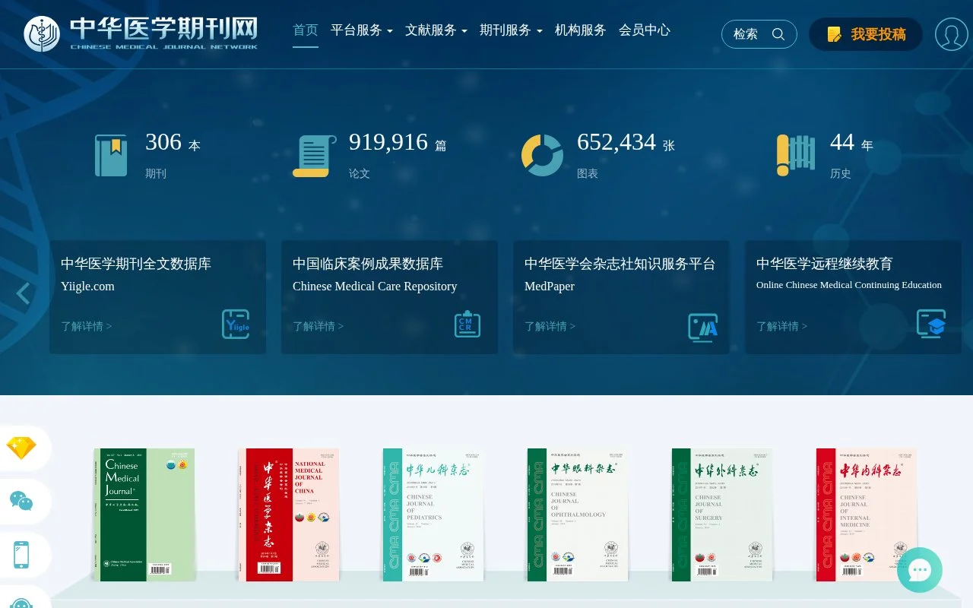The height and width of the screenshot is (608, 973).
Task: Click the magnifier icon in search box
Action: click(778, 34)
